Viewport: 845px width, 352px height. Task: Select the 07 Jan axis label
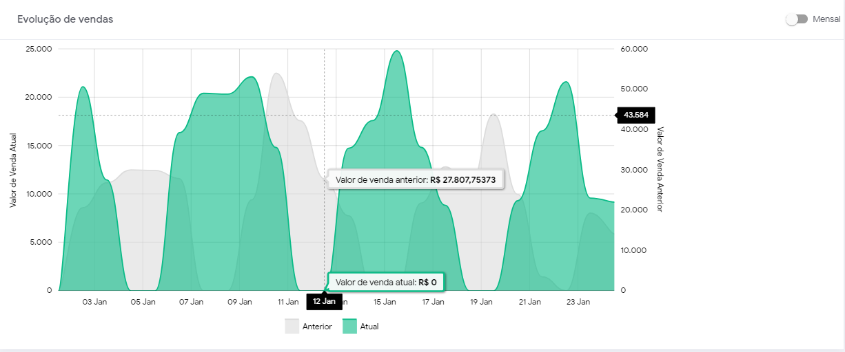191,302
